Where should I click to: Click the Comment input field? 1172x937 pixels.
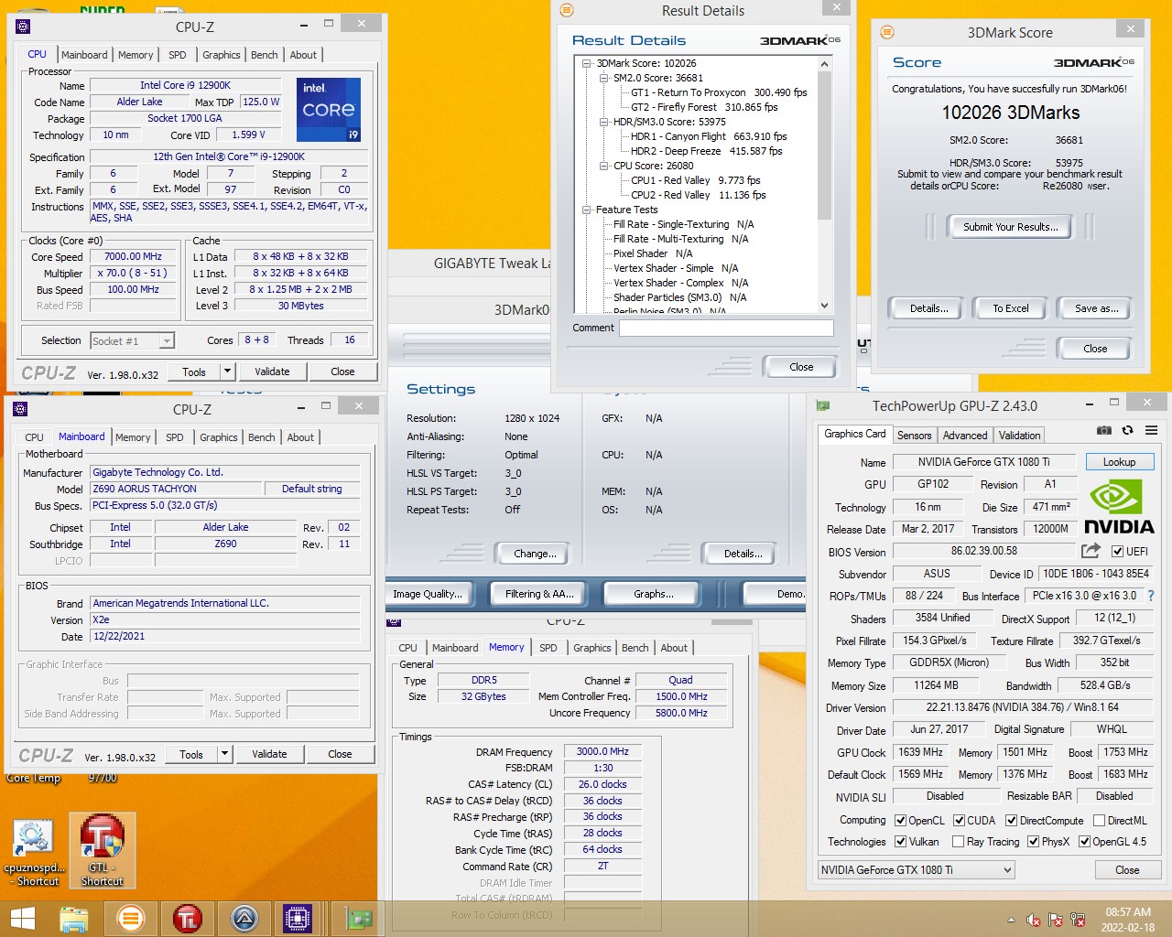point(726,328)
